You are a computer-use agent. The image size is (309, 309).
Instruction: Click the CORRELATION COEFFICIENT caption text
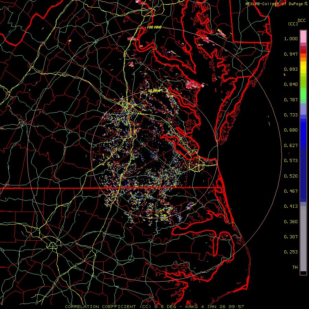100,307
